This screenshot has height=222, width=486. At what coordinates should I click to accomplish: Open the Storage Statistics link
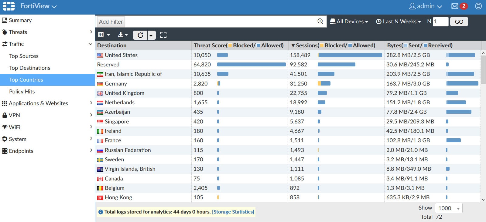point(233,212)
